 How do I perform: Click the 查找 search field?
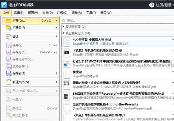click(x=118, y=21)
